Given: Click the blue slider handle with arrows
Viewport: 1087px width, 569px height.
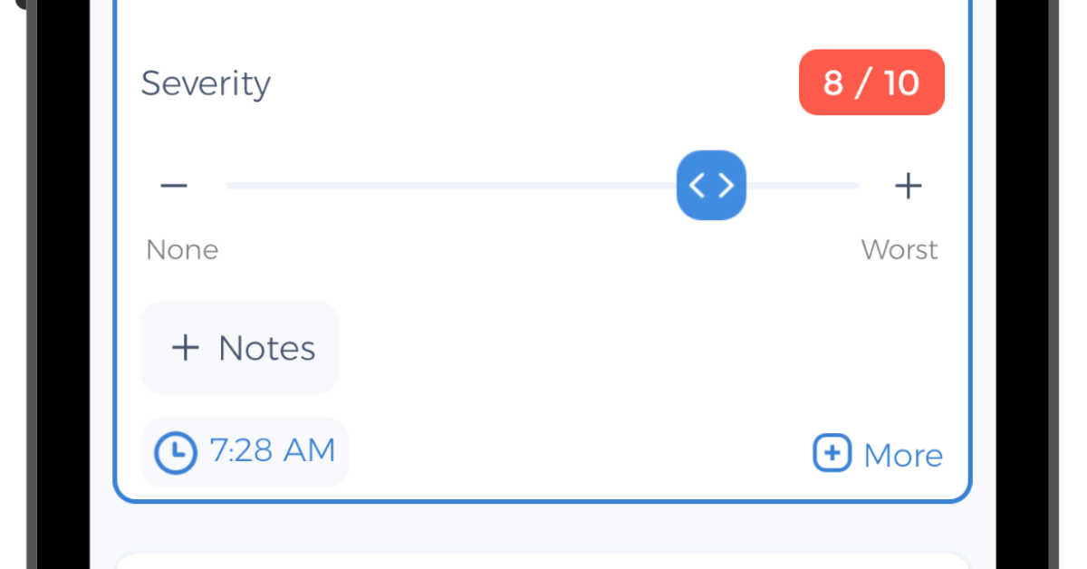Looking at the screenshot, I should pyautogui.click(x=711, y=186).
